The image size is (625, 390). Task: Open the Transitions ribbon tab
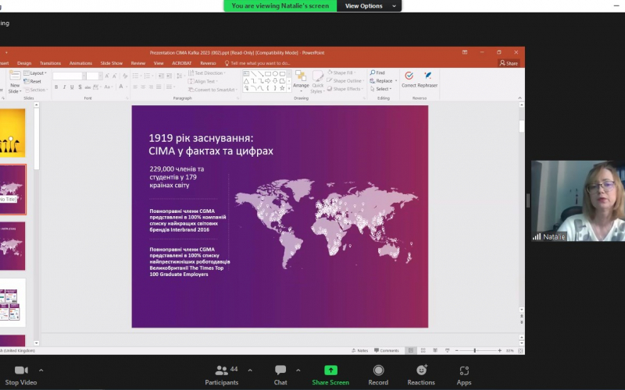tap(50, 63)
